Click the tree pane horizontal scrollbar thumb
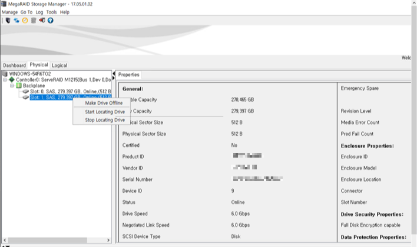The height and width of the screenshot is (247, 417). tap(47, 240)
